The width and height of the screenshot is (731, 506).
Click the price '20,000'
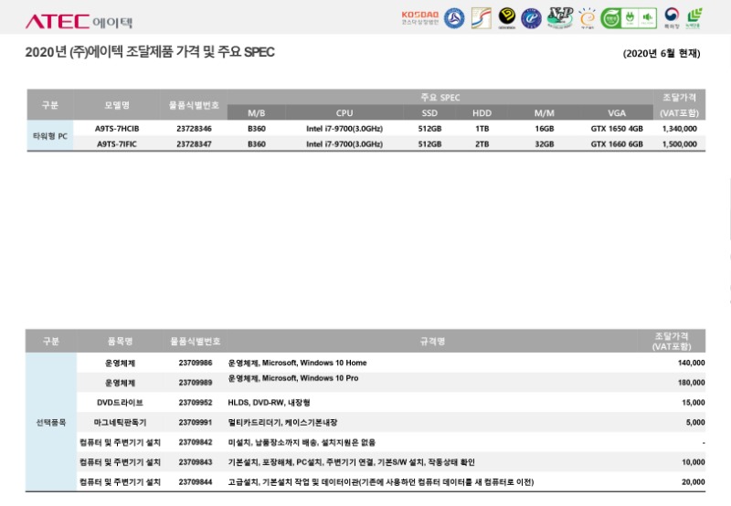pos(694,481)
